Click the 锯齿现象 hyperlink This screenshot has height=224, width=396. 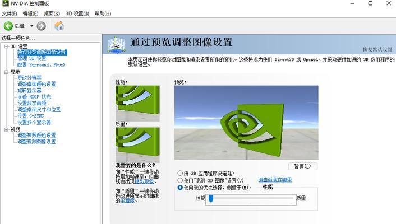[144, 181]
